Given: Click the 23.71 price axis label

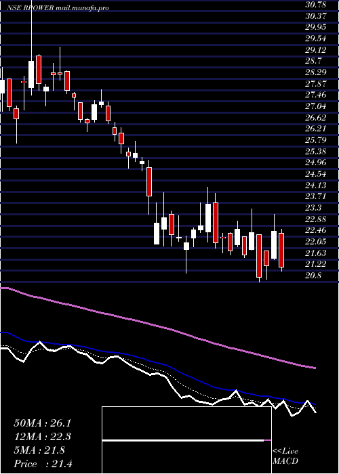Looking at the screenshot, I should click(316, 196).
